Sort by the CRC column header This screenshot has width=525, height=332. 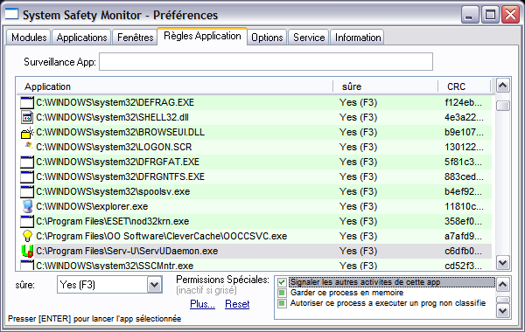click(465, 86)
